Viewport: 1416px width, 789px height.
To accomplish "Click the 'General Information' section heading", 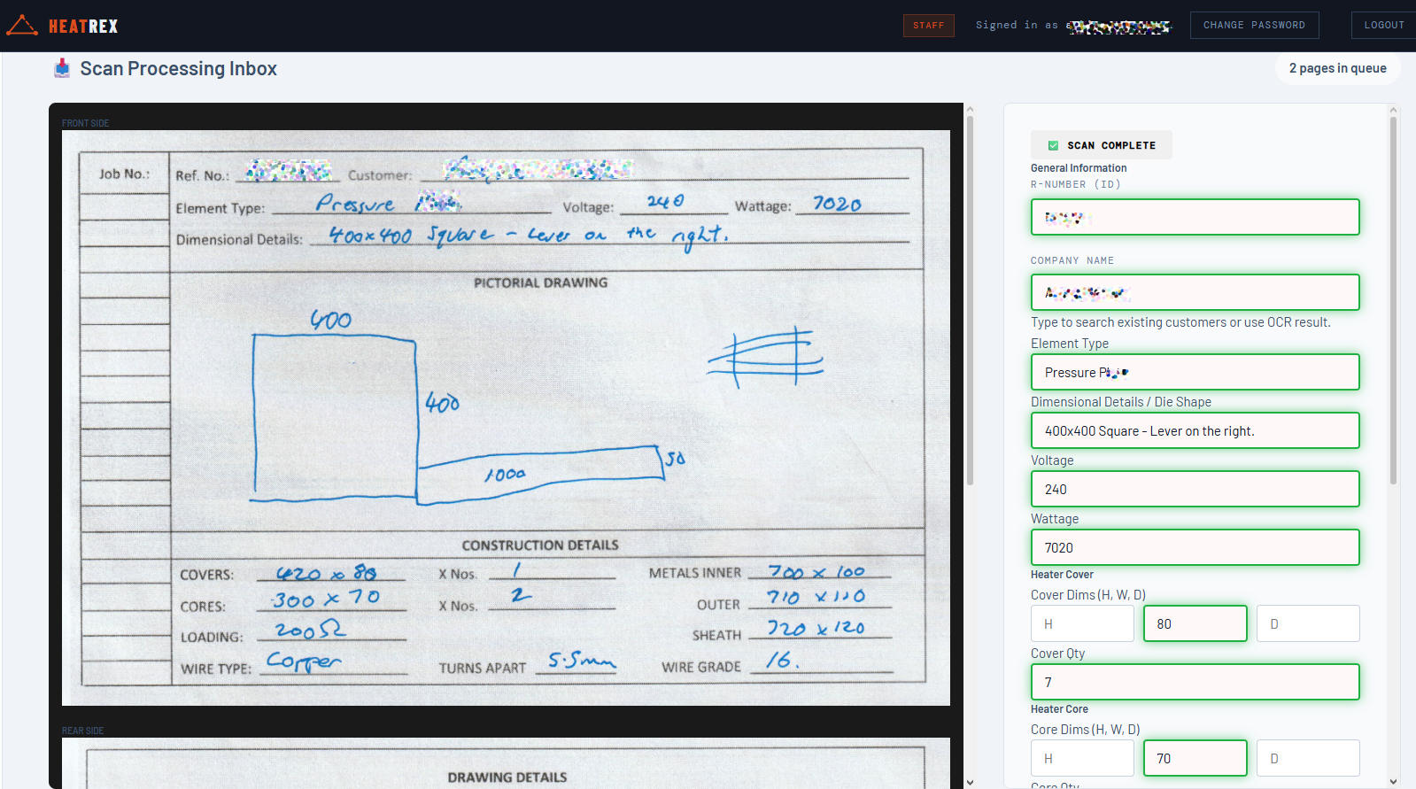I will [1079, 168].
